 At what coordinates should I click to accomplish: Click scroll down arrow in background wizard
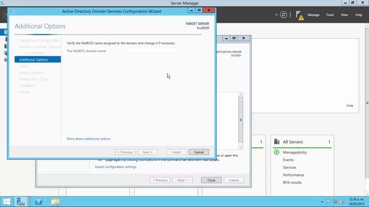coord(240,147)
